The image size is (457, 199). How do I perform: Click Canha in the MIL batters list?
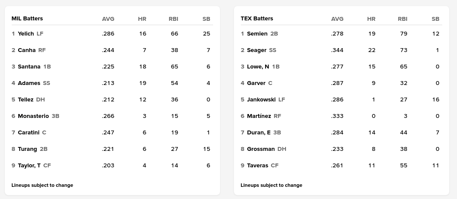tap(26, 50)
